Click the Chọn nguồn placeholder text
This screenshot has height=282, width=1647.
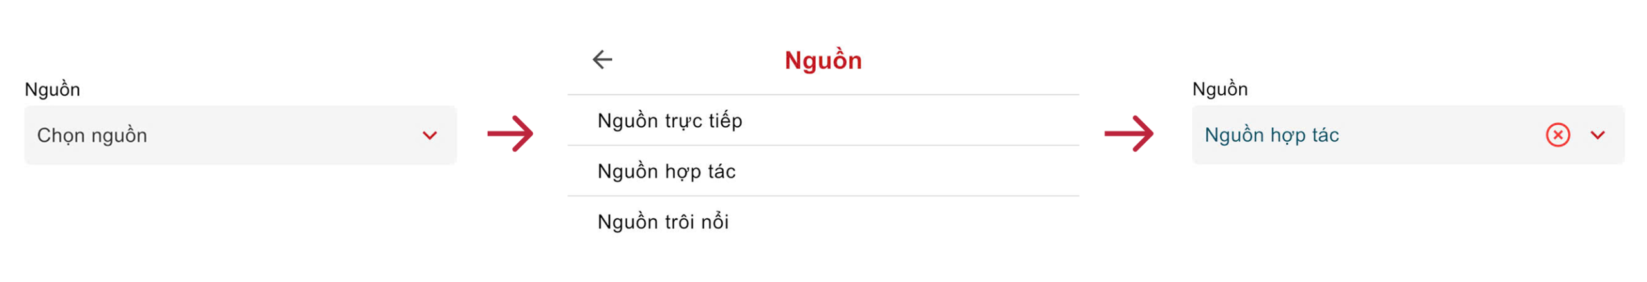point(92,136)
